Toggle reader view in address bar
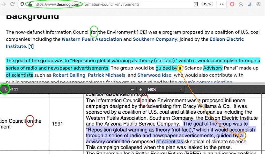Screen dimensions: 265x154 point(196,4)
